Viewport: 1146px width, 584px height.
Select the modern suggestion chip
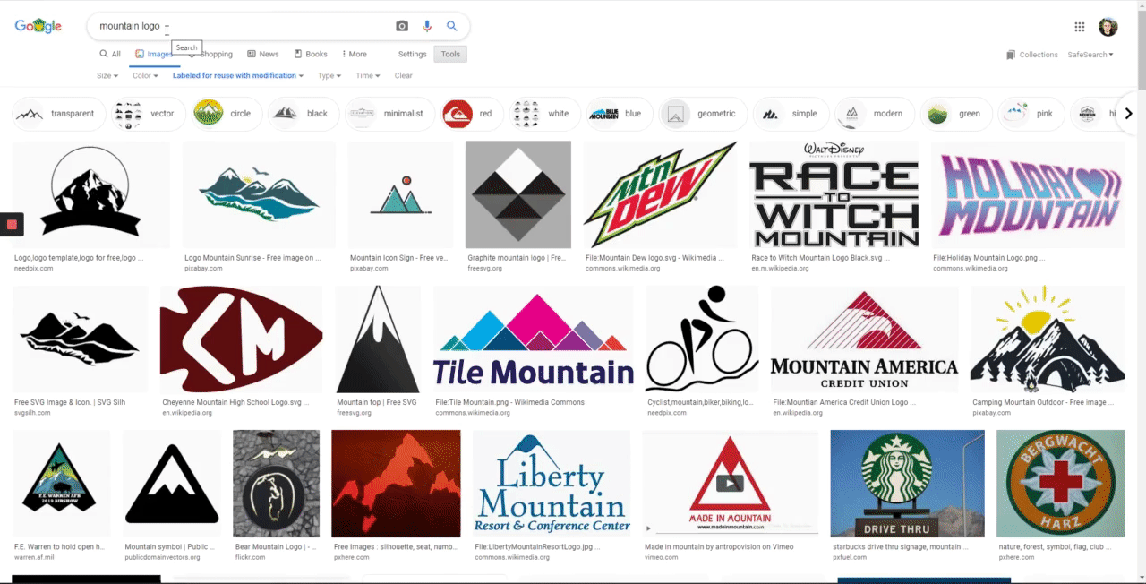point(875,114)
